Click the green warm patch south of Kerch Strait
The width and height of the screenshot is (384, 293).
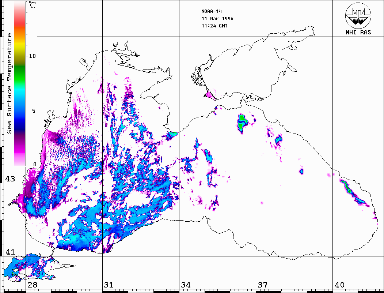coord(243,123)
